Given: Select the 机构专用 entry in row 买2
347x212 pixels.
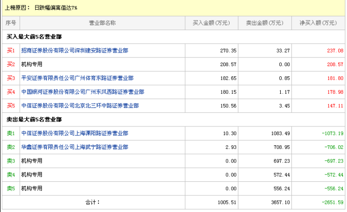Looking at the screenshot, I should pos(32,64).
